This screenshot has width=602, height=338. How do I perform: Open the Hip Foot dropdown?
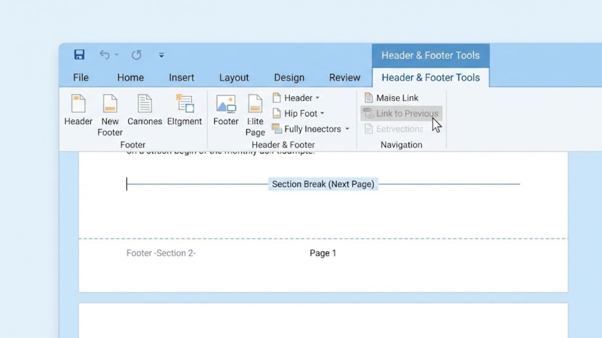click(x=298, y=113)
